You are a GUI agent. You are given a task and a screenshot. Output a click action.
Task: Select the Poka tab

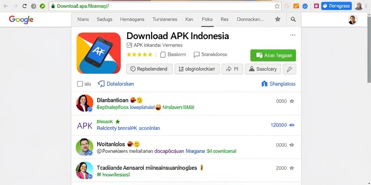[x=207, y=20]
